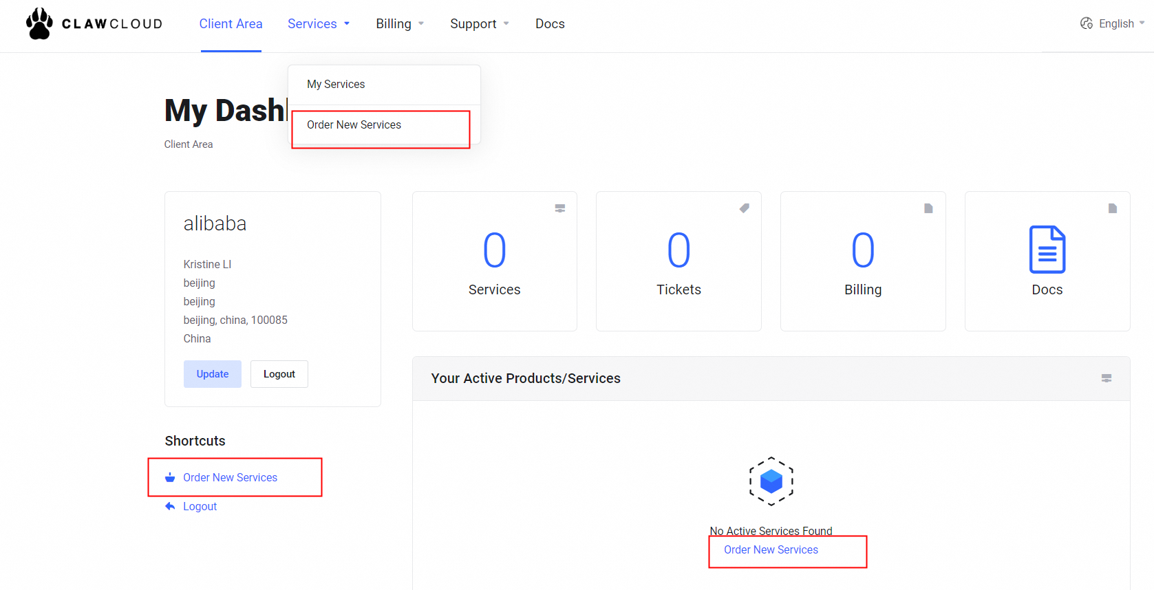1154x590 pixels.
Task: Click the tag icon on Tickets card
Action: [x=744, y=208]
